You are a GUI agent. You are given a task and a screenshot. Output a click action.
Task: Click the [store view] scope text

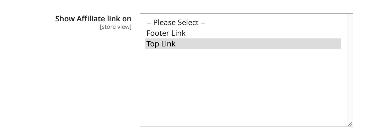click(116, 27)
